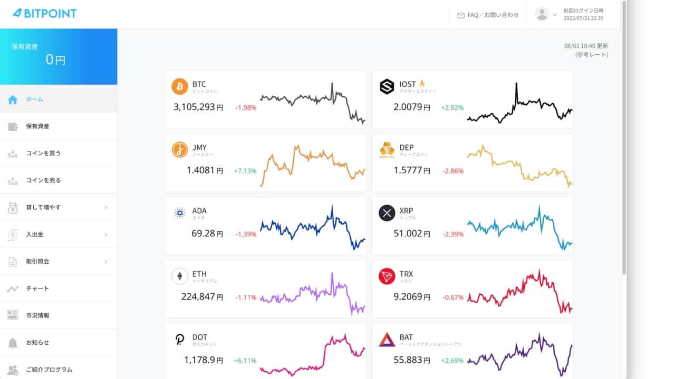Viewport: 675px width, 379px height.
Task: Click the ADA Cardano coin icon
Action: (x=180, y=213)
